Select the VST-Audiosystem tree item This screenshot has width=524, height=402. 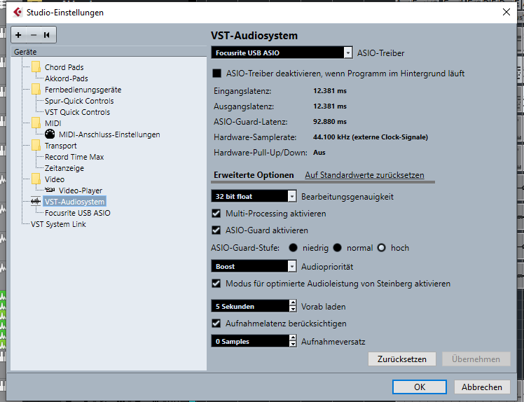[x=74, y=202]
